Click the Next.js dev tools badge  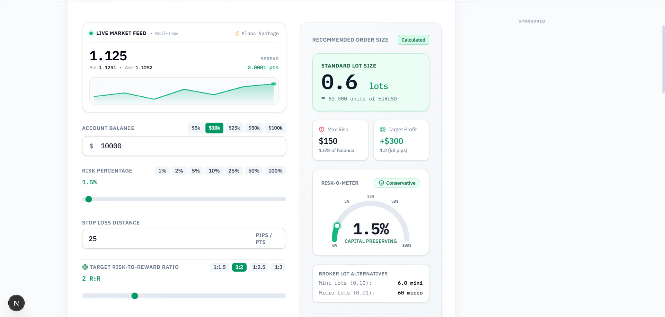(16, 303)
